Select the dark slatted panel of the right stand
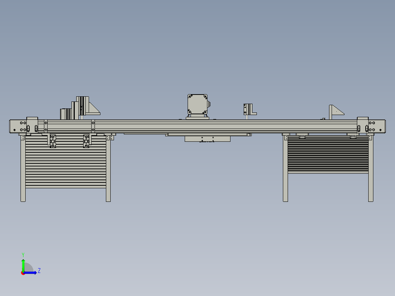 pos(328,155)
